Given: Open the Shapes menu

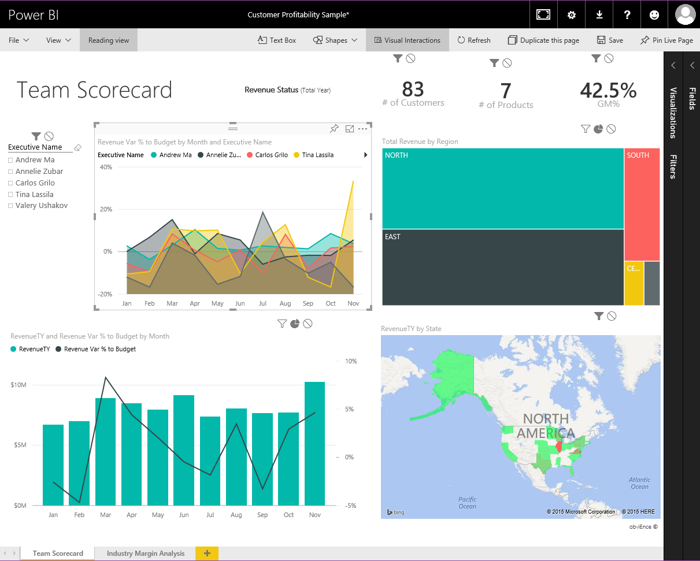Looking at the screenshot, I should tap(335, 40).
